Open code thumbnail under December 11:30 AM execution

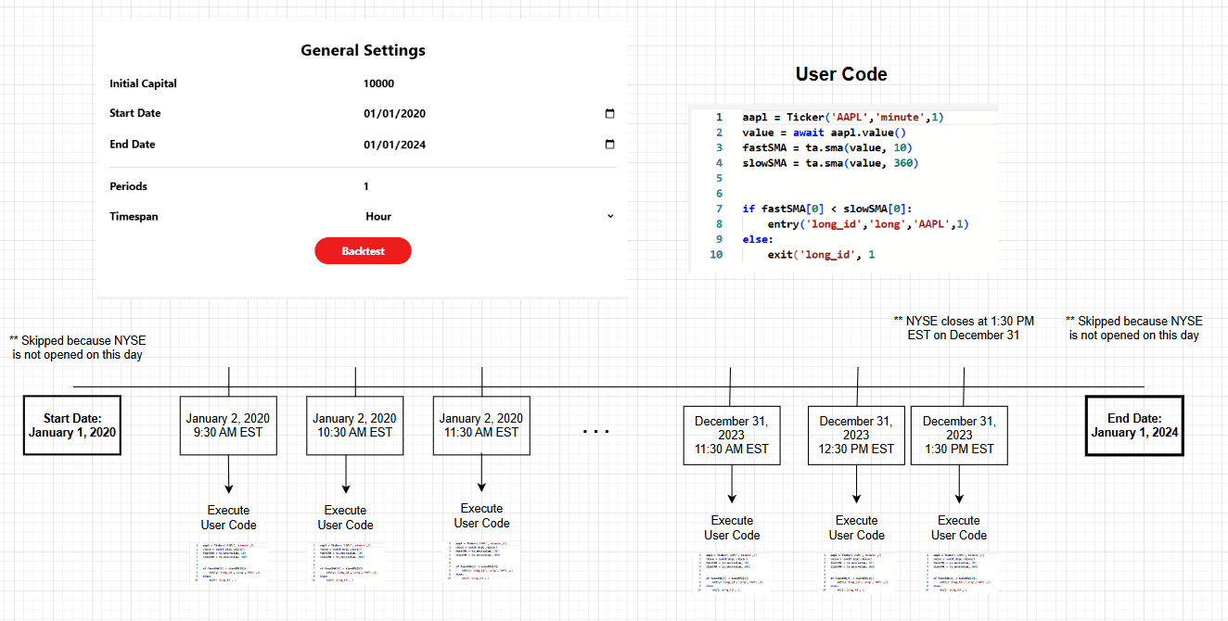click(x=732, y=571)
